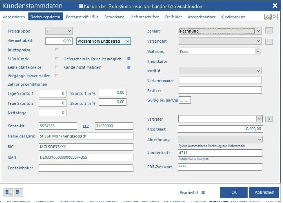Open the Bemerkung tab
The width and height of the screenshot is (283, 203).
pos(114,17)
